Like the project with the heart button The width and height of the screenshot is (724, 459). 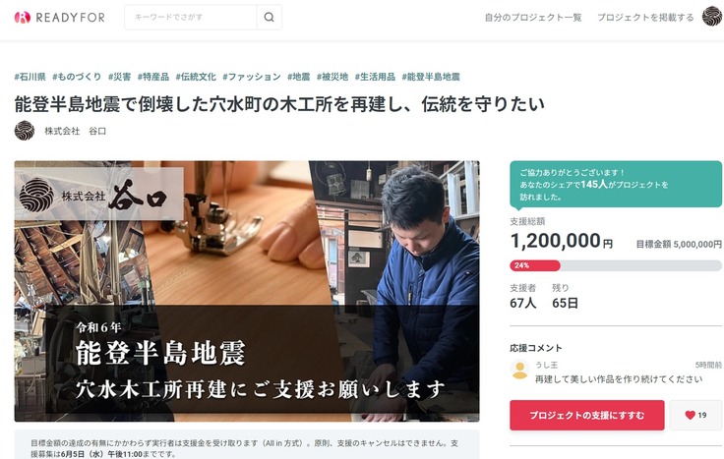[695, 415]
